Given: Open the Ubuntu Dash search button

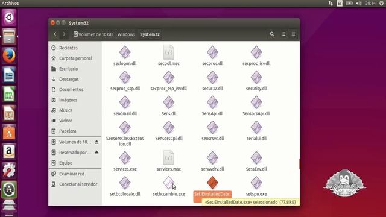Looking at the screenshot, I should (x=9, y=17).
